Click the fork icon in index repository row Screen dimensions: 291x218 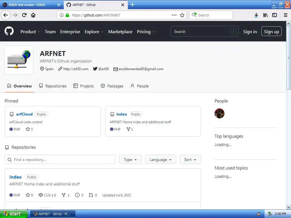click(64, 195)
